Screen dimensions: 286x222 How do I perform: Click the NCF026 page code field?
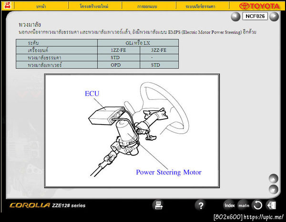(255, 16)
